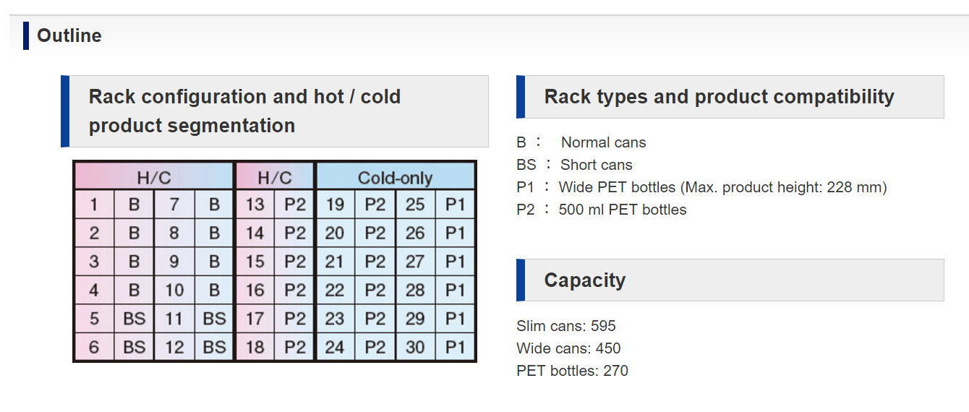
Task: Click the Cold-only header in rack table
Action: click(395, 177)
